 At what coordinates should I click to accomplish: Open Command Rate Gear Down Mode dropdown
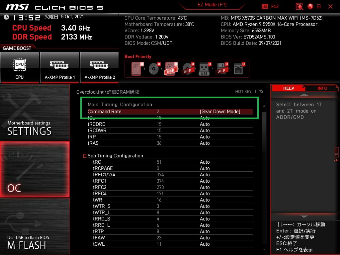click(220, 112)
